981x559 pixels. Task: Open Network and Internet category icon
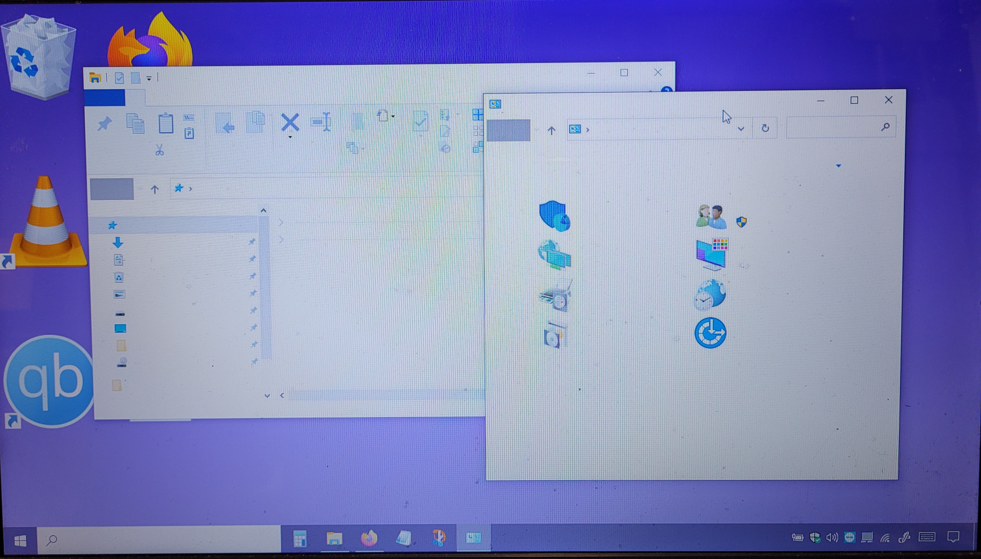[x=554, y=254]
